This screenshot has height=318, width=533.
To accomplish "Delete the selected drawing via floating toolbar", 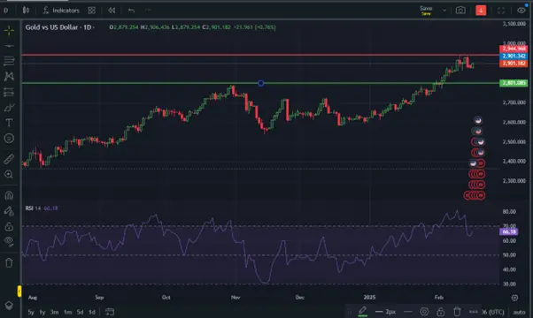I will click(x=457, y=312).
